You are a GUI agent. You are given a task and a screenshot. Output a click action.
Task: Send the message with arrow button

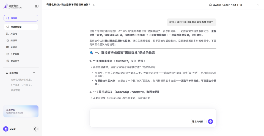coord(210,121)
